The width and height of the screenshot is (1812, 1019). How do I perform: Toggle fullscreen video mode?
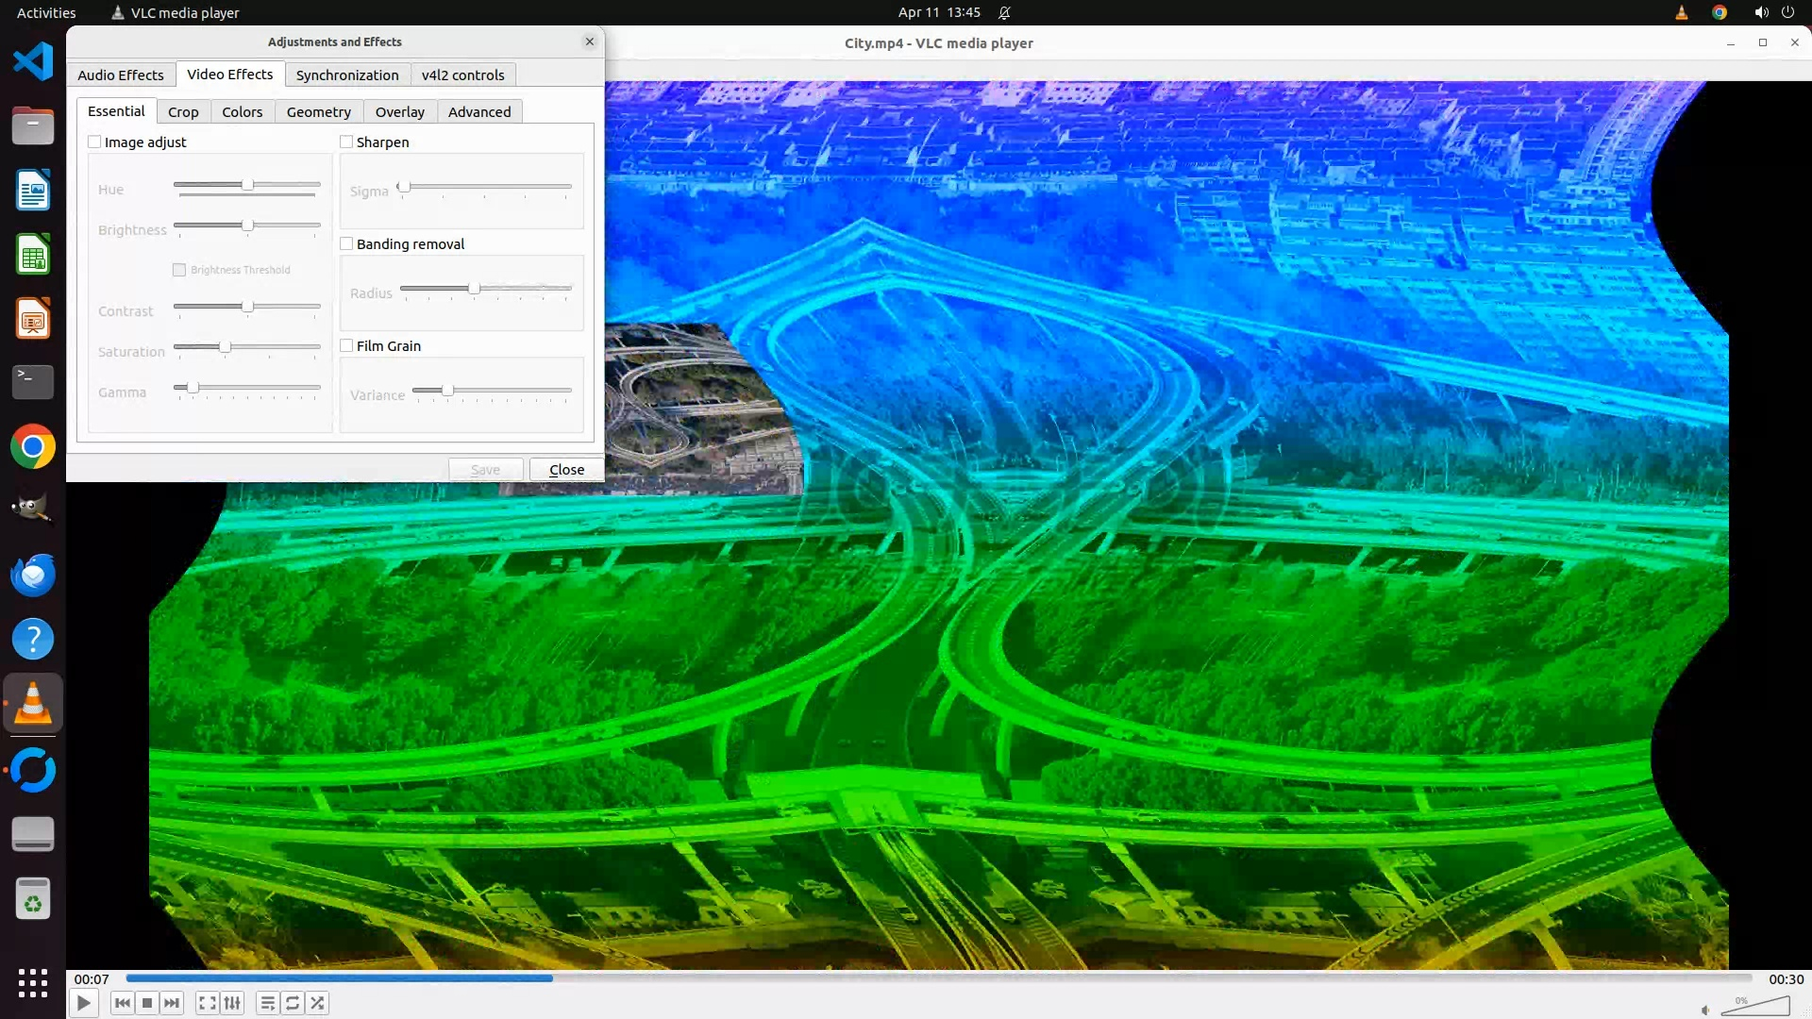click(208, 1003)
